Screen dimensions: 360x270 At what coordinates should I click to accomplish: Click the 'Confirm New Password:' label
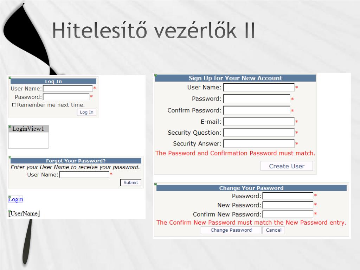227,214
